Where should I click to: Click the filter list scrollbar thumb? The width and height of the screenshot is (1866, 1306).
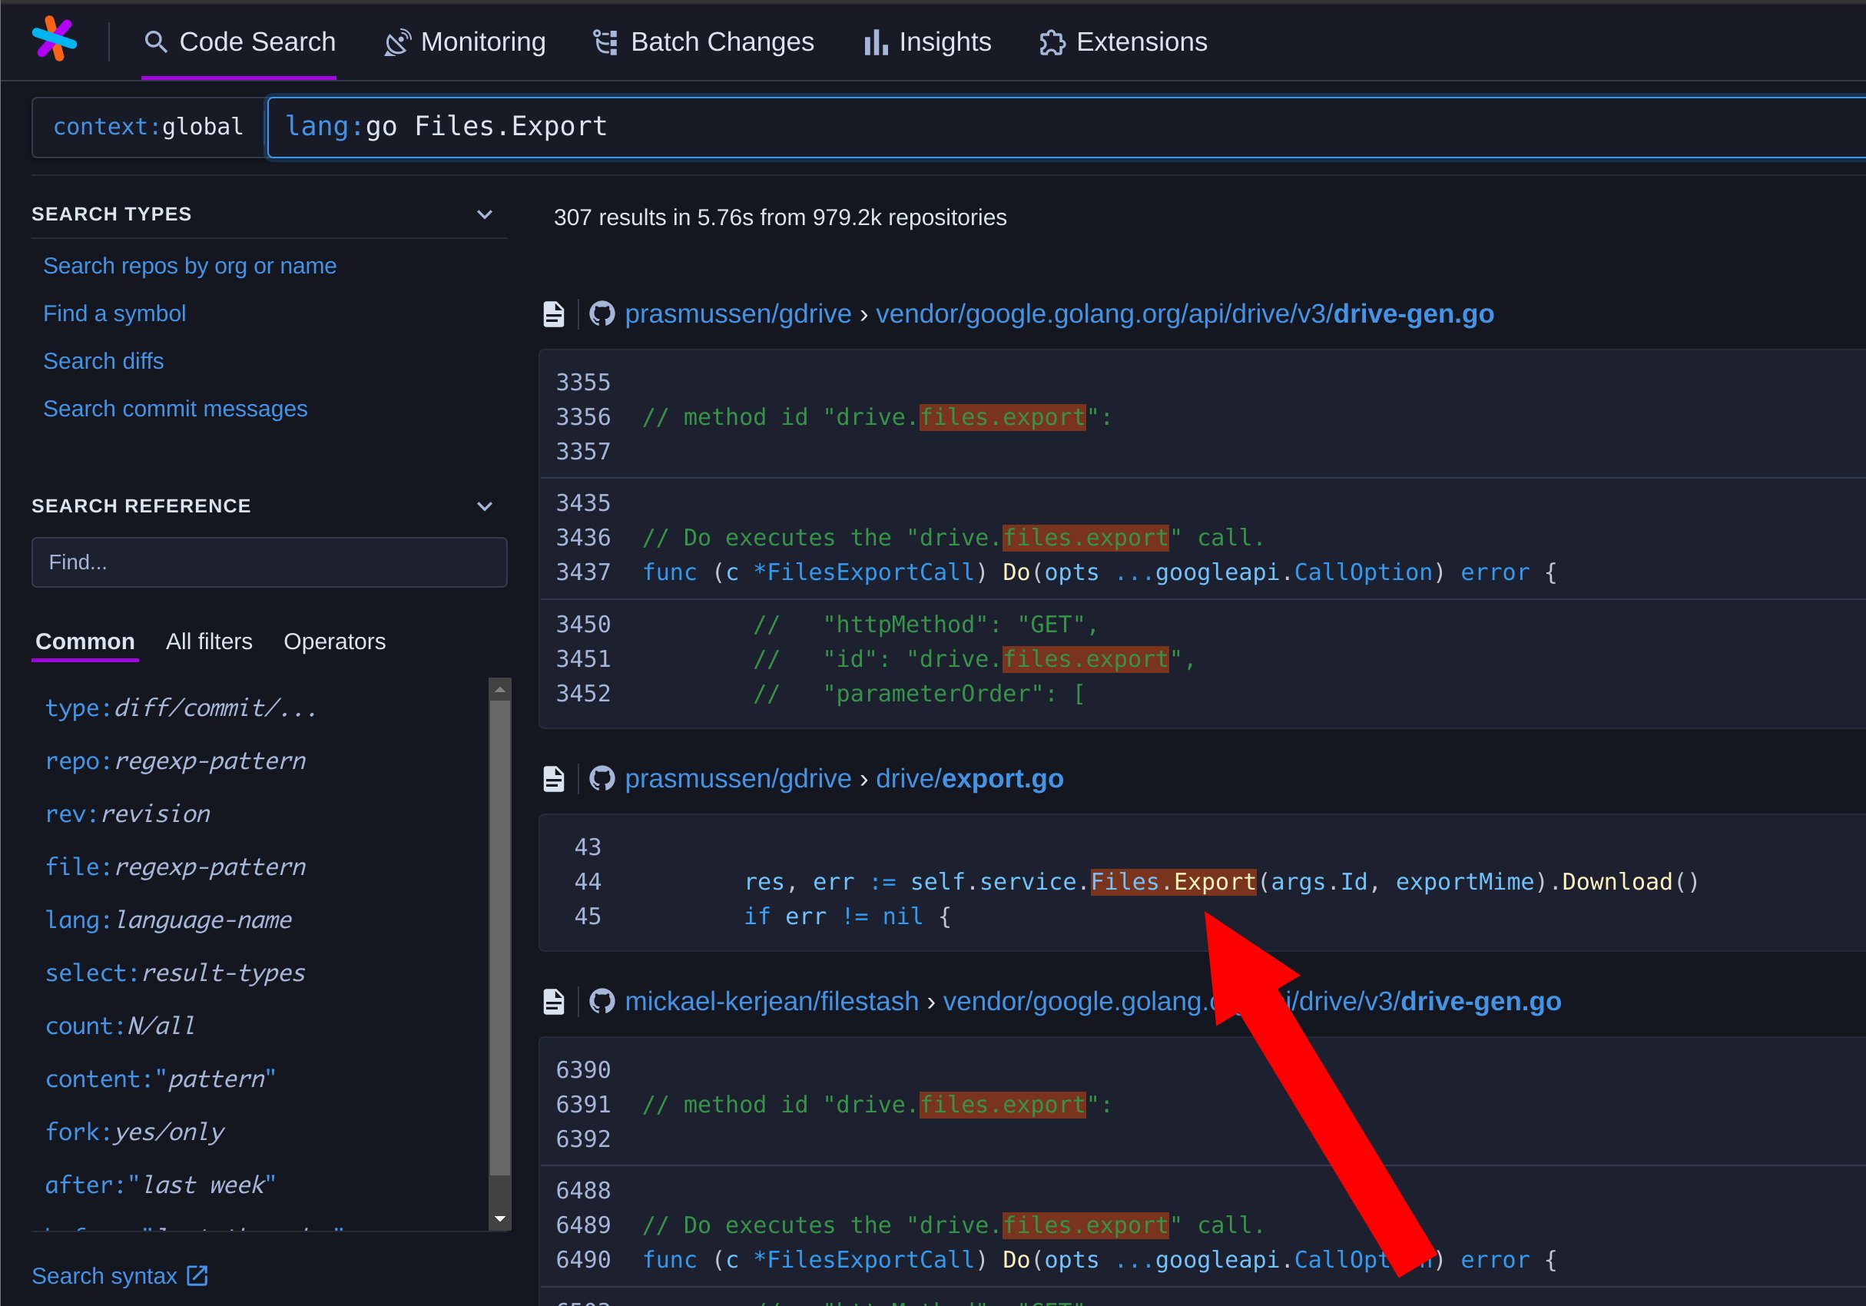500,939
